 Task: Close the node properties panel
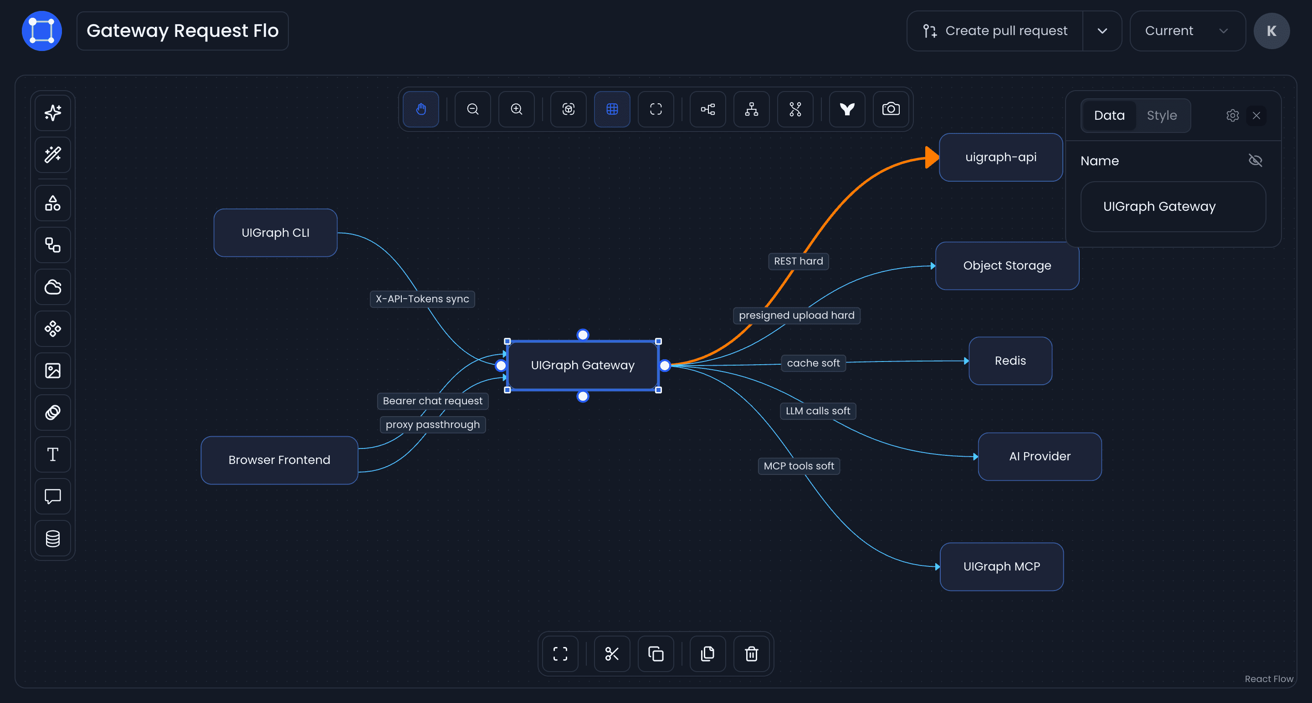click(x=1256, y=116)
